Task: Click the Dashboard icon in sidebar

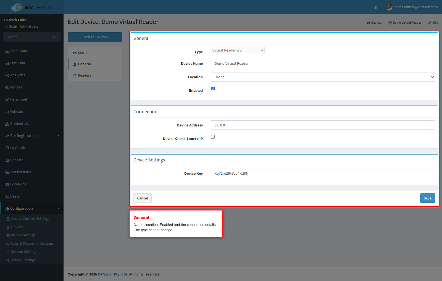Action: point(7,51)
